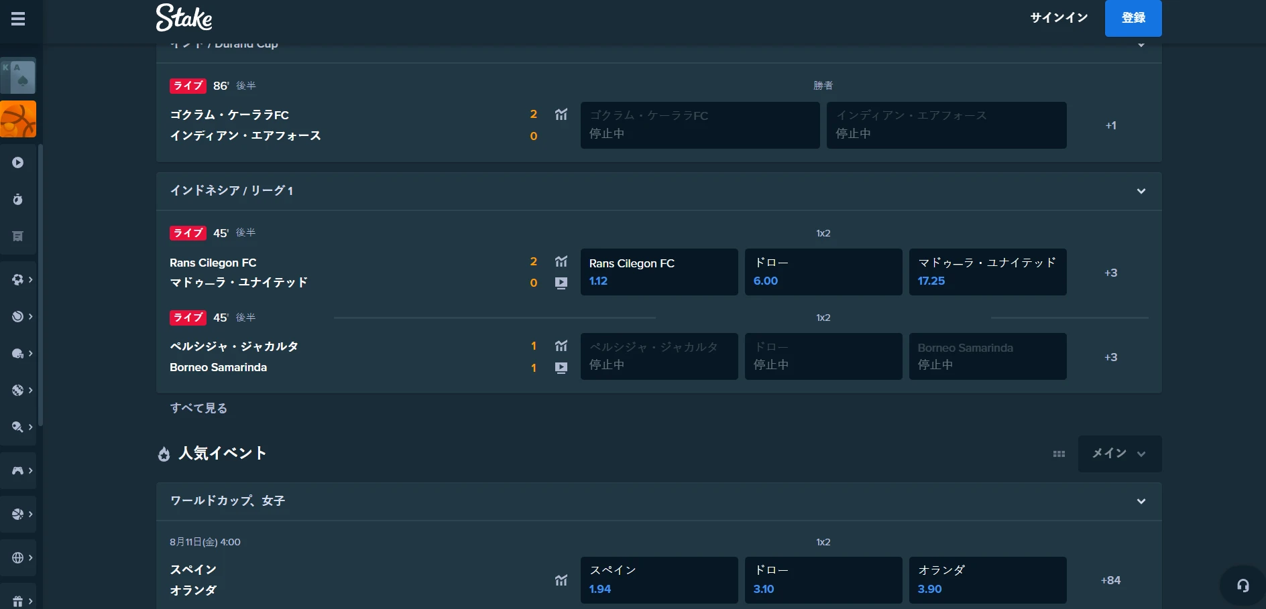Open the casino cards icon in sidebar
This screenshot has height=609, width=1266.
tap(18, 76)
